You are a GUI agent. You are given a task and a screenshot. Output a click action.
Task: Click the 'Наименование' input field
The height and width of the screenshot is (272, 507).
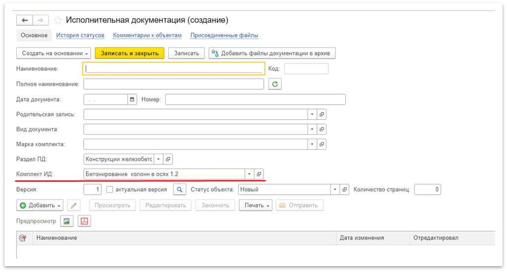coord(174,69)
